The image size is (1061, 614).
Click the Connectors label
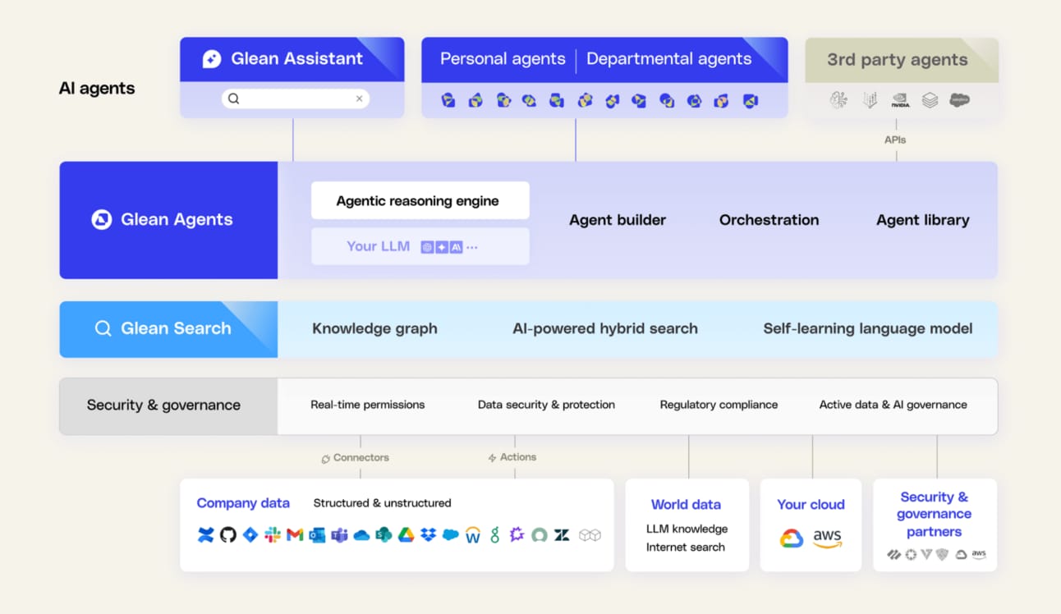pyautogui.click(x=361, y=458)
